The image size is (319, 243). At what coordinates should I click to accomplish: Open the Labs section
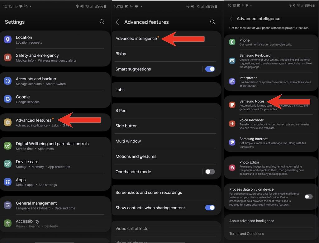coord(120,89)
